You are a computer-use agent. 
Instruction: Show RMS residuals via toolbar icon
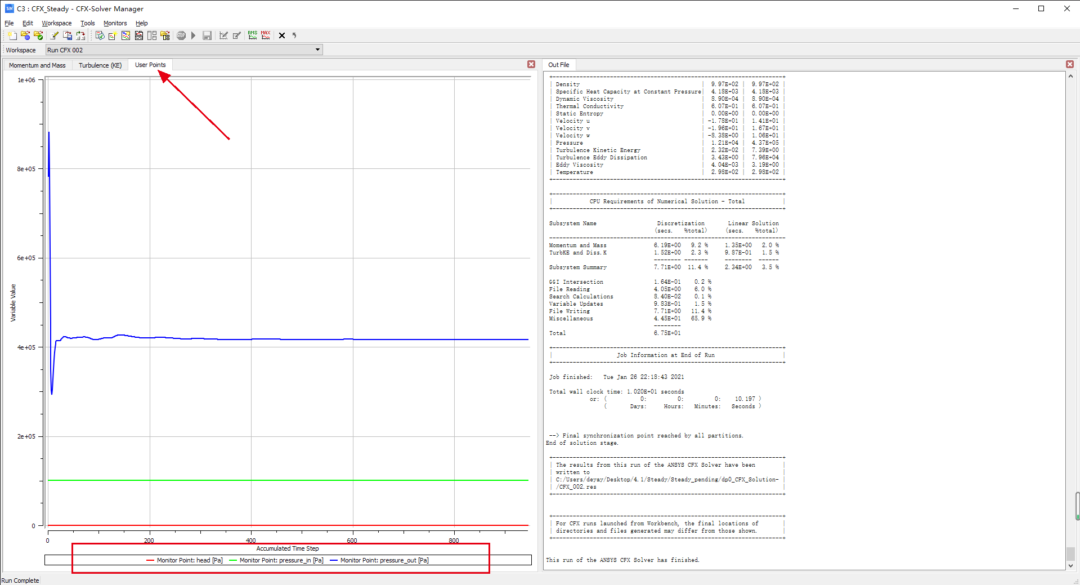(x=253, y=35)
